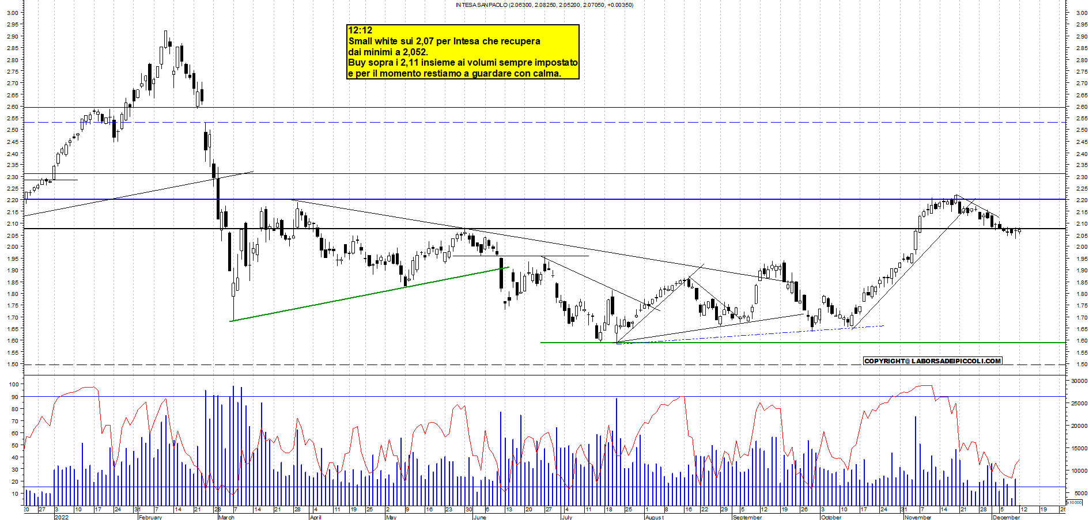Select the April month label
Viewport: 1089px width, 520px height.
click(x=315, y=517)
